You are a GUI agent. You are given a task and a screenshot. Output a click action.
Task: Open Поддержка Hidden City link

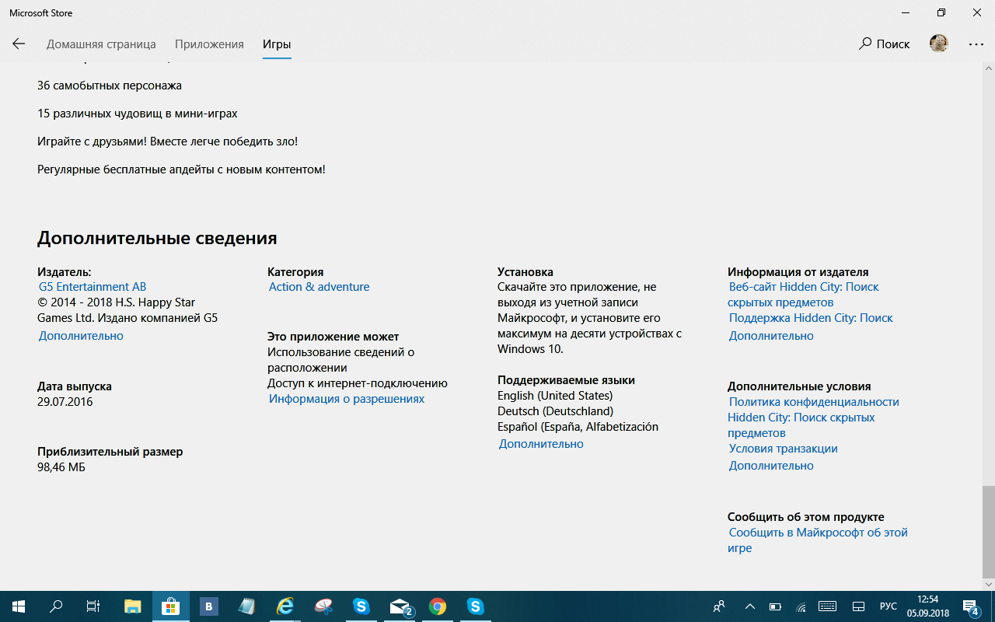(811, 318)
